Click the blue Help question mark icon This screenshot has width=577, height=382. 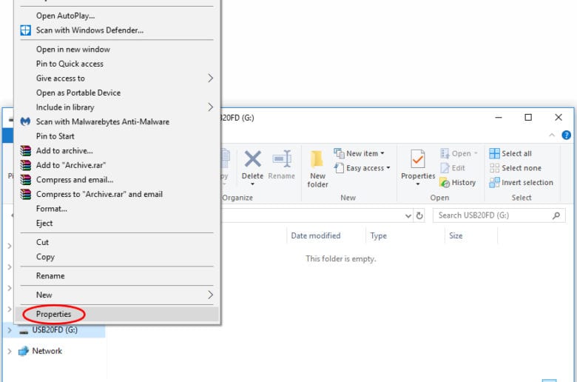567,135
